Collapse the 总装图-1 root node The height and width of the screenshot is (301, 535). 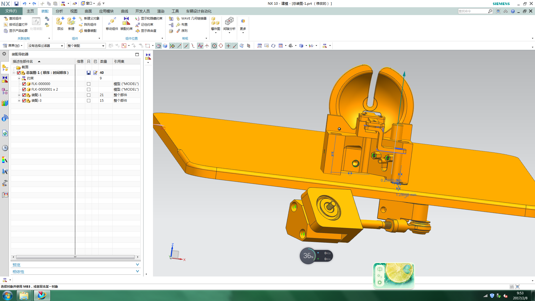coord(14,73)
